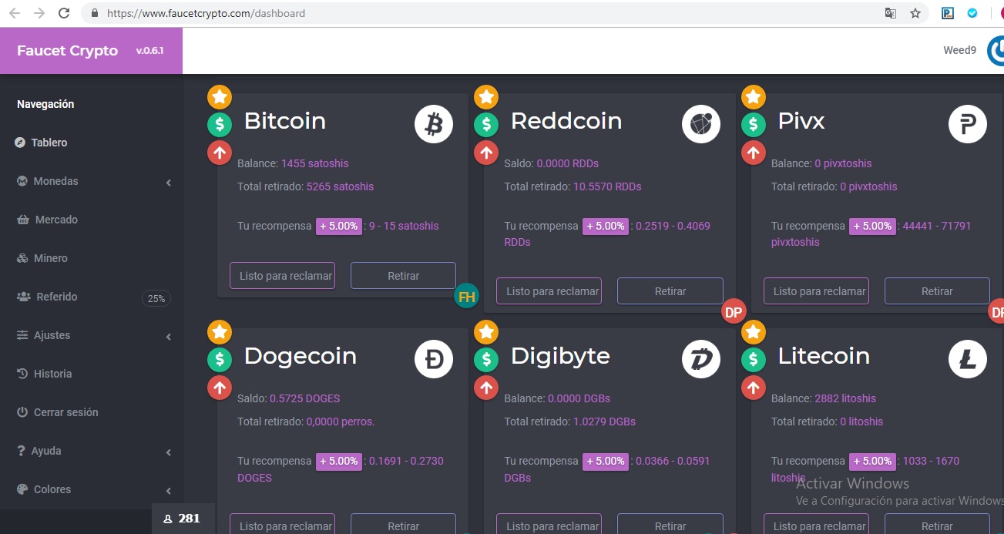Click the Reddcoin logo icon

(701, 124)
